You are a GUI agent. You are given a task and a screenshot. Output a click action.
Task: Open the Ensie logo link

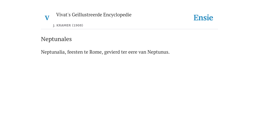(x=203, y=18)
